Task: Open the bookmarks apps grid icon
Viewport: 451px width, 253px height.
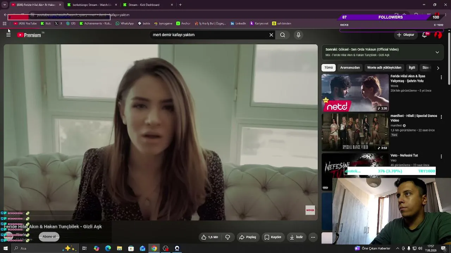Action: coord(5,24)
